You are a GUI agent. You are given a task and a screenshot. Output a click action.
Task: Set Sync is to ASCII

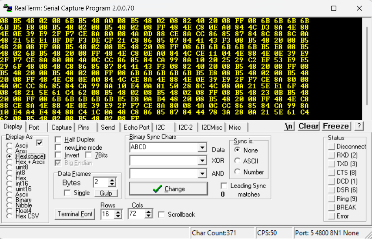[237, 161]
